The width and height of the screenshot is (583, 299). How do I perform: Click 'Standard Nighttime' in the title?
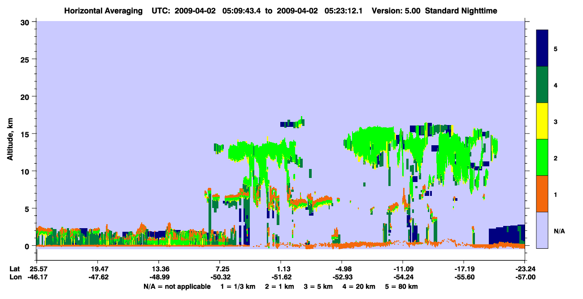coord(461,10)
